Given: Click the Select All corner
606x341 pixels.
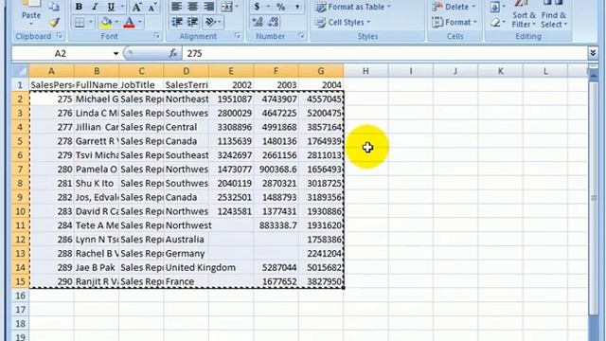Looking at the screenshot, I should pyautogui.click(x=20, y=71).
